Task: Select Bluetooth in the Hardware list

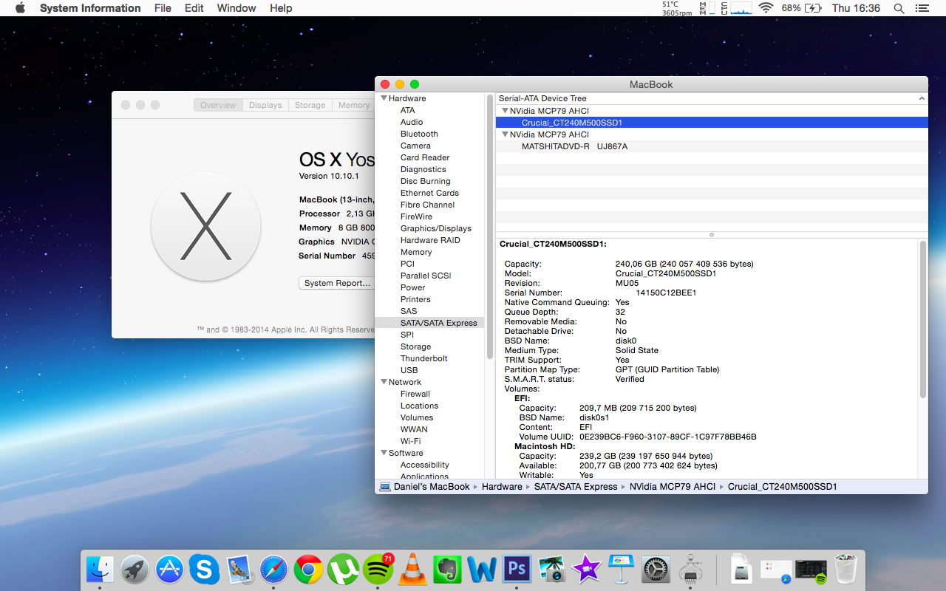Action: click(419, 134)
